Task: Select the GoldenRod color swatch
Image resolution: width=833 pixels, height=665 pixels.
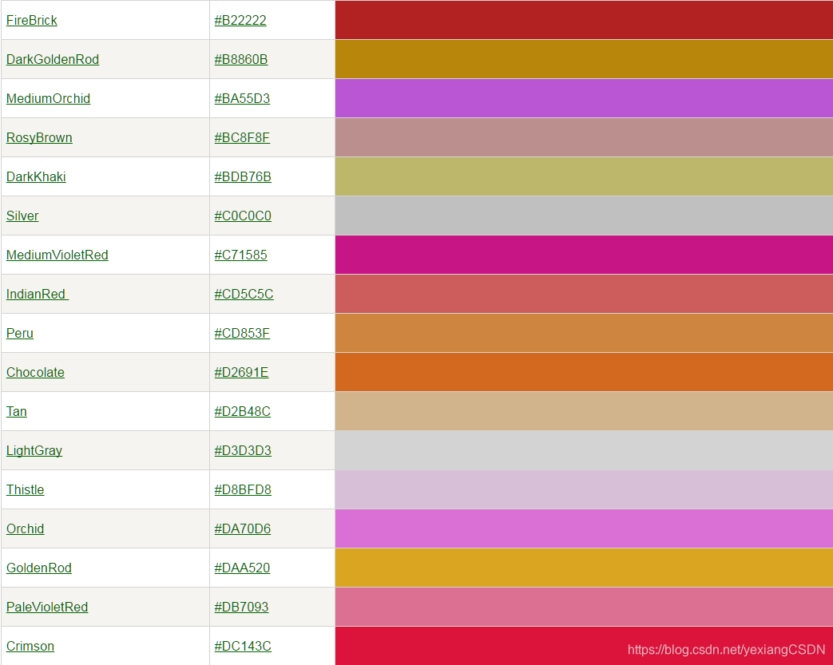Action: pos(584,568)
